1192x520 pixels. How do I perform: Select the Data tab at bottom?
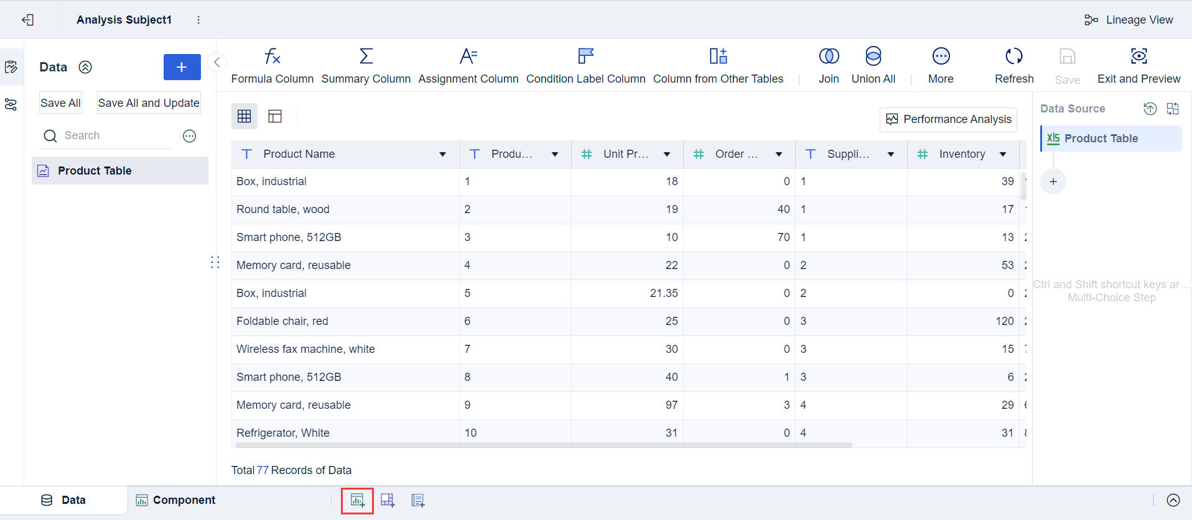tap(63, 500)
